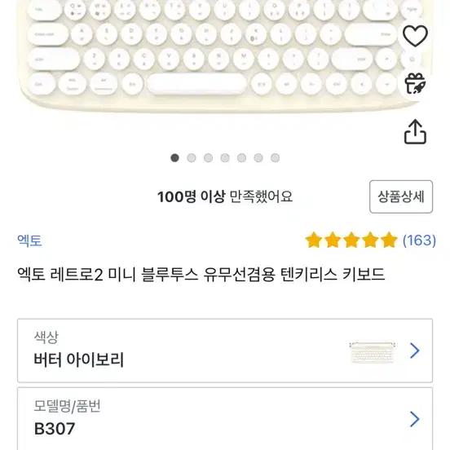Open the B307 model selector
The image size is (450, 450).
pyautogui.click(x=225, y=419)
